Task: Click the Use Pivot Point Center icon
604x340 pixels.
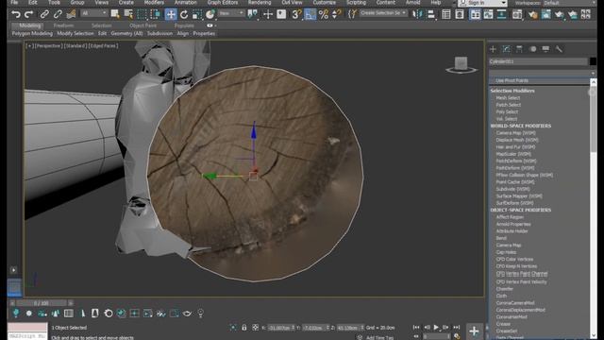Action: [253, 15]
